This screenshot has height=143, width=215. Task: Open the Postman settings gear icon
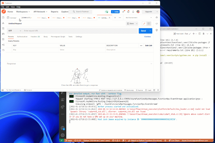tap(128, 12)
